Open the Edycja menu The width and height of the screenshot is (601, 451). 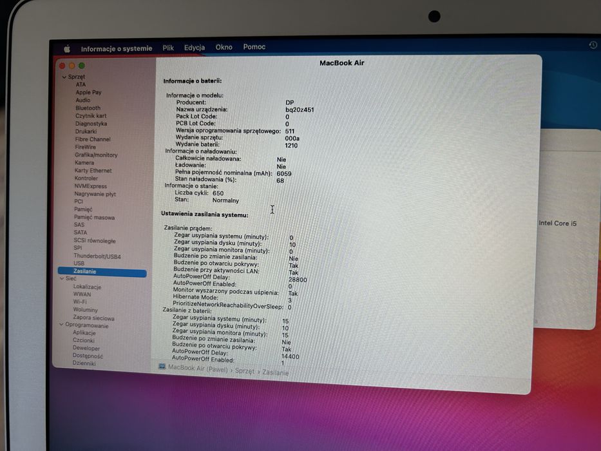tap(195, 48)
